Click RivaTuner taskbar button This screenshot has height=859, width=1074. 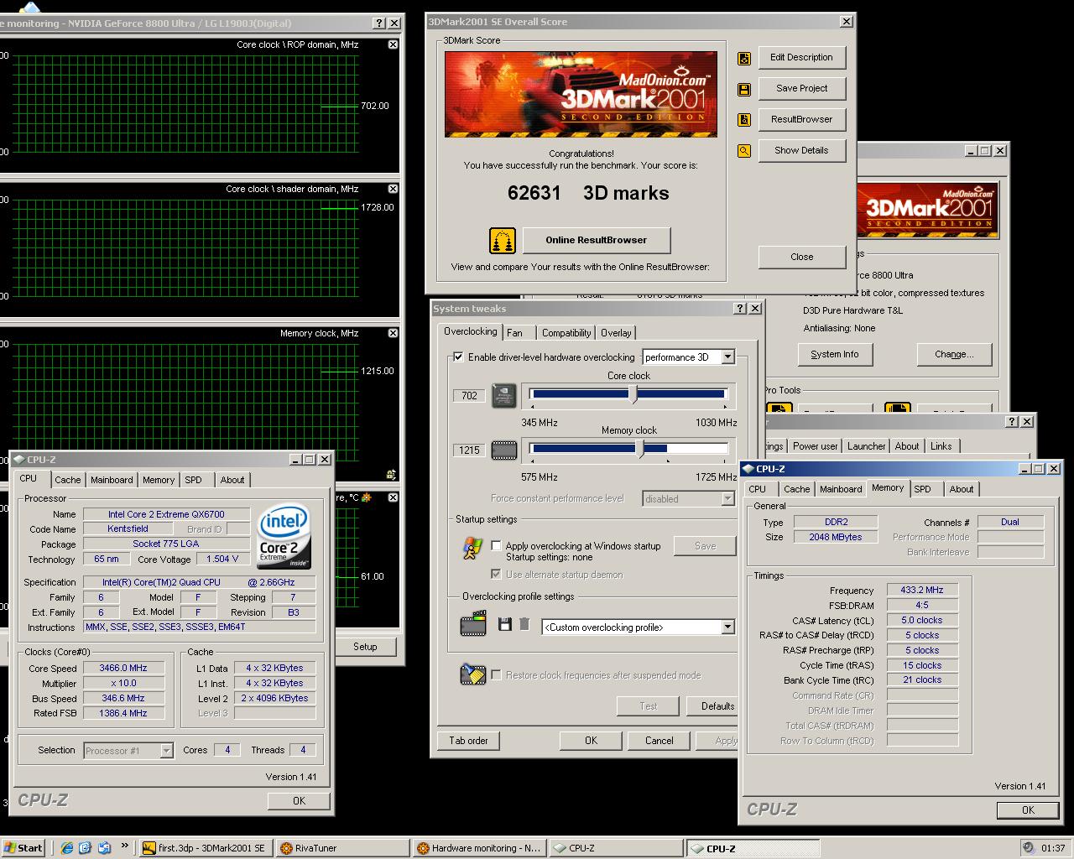pyautogui.click(x=342, y=848)
